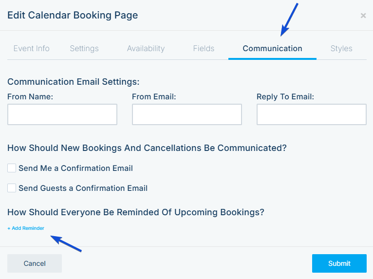Select the Reply To Email input box
Image resolution: width=373 pixels, height=279 pixels.
[x=312, y=114]
